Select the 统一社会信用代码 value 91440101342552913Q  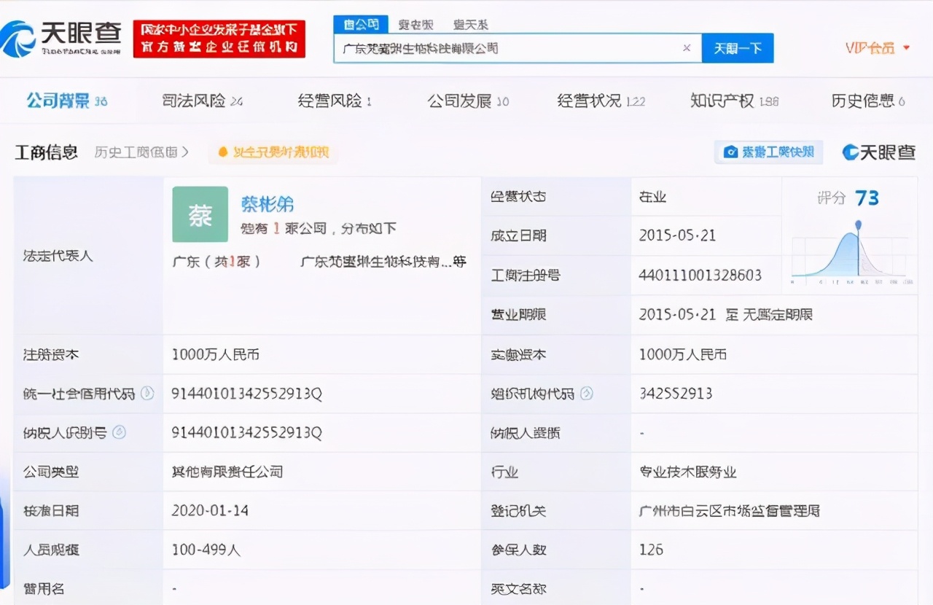(246, 394)
